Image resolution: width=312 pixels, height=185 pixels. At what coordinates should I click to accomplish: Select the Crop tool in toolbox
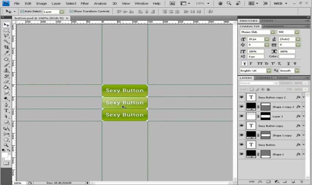tap(6, 47)
